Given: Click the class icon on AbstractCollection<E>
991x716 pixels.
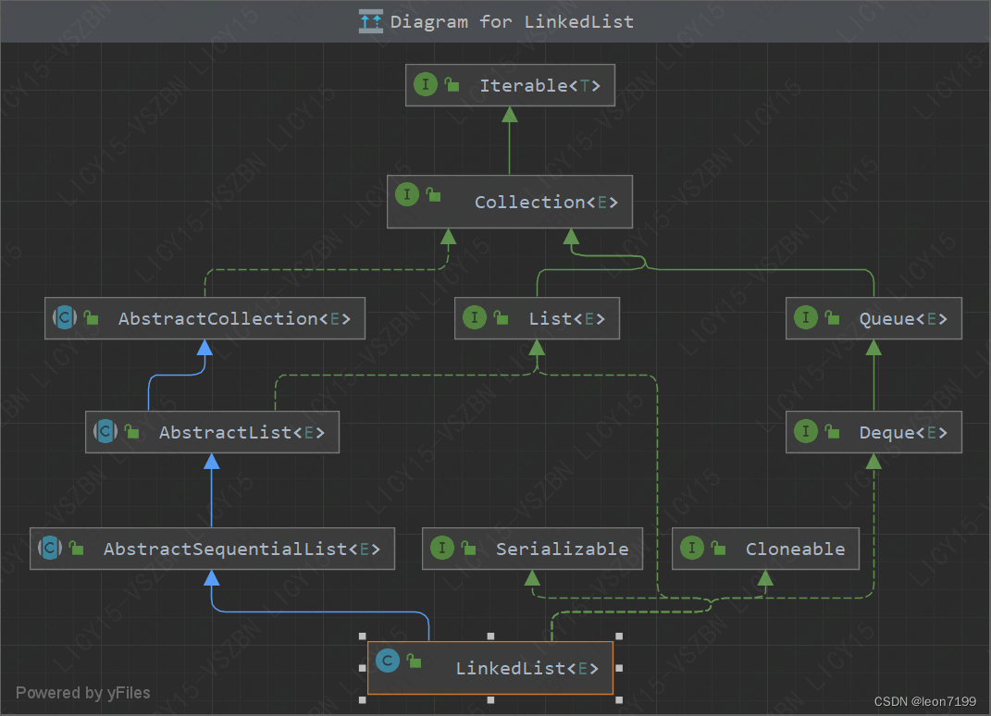Looking at the screenshot, I should pyautogui.click(x=64, y=317).
